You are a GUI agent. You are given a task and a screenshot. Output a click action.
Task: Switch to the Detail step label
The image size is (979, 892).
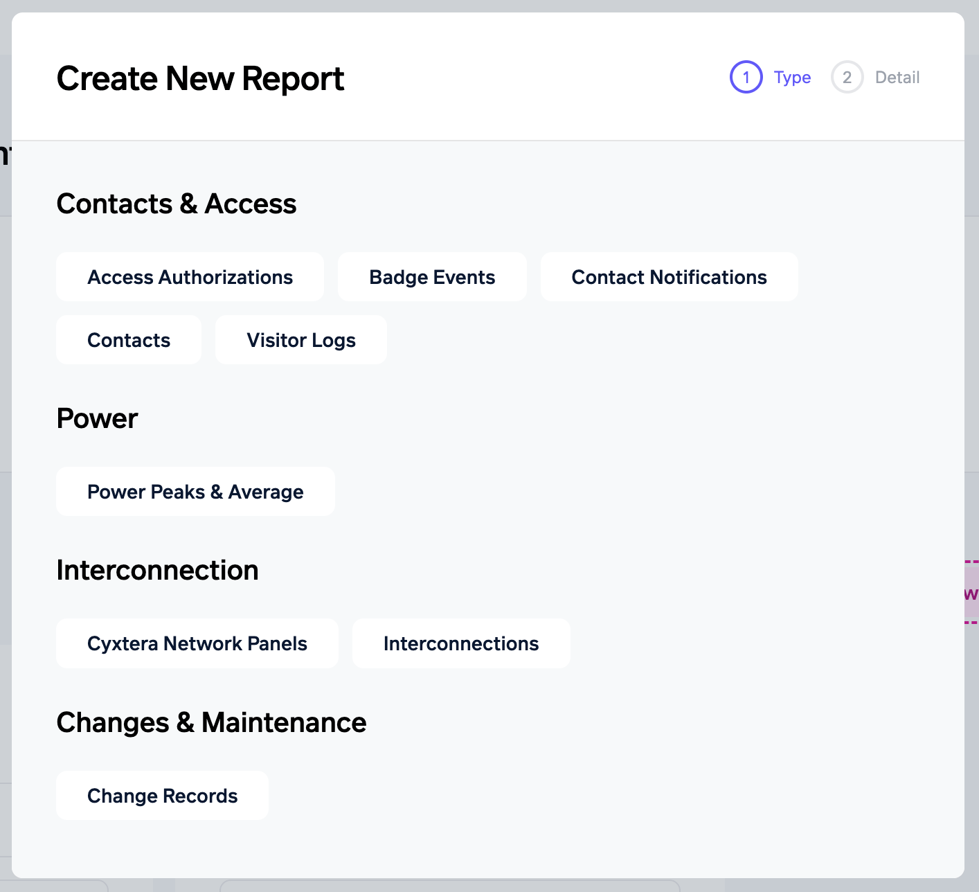(897, 78)
